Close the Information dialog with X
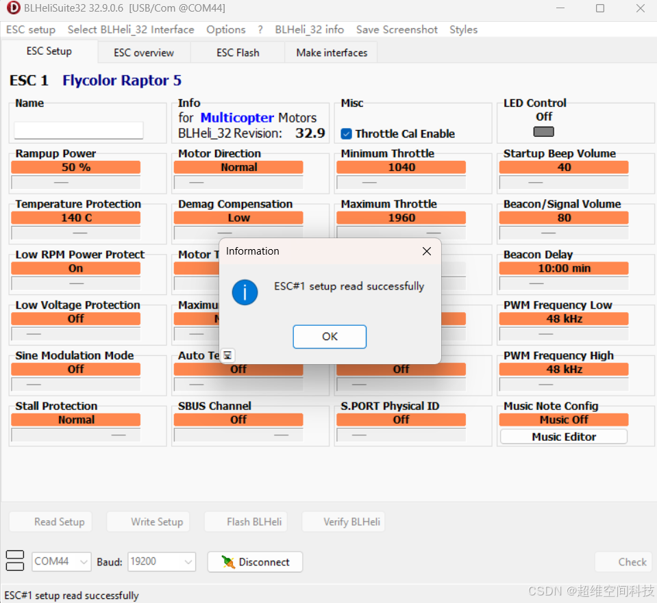 tap(427, 251)
